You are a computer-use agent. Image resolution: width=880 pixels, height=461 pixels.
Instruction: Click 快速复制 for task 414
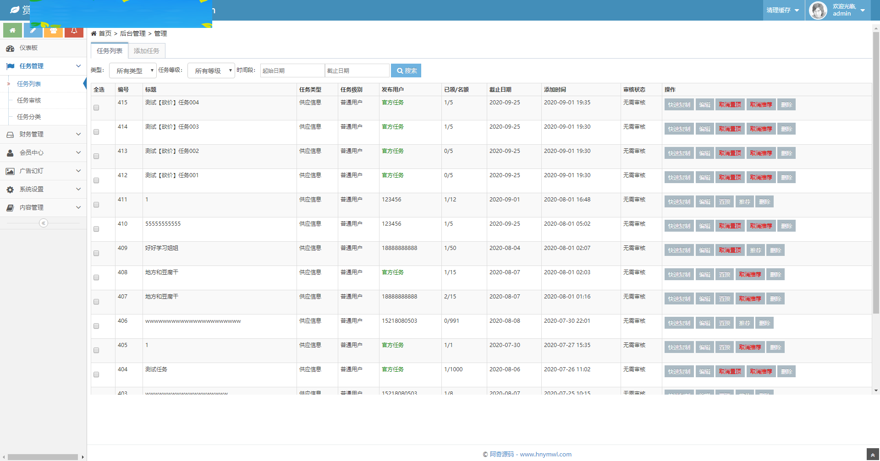coord(679,129)
